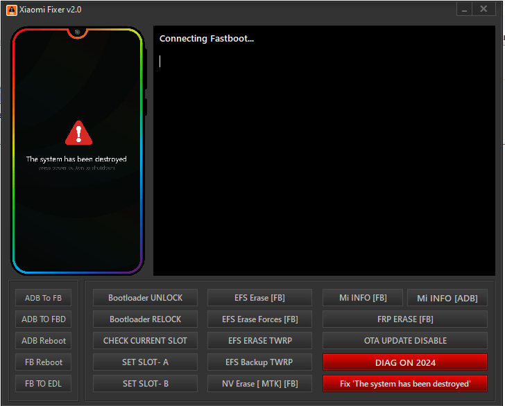Open Mi INFO [FB]
Viewport: 505px width, 406px height.
363,298
